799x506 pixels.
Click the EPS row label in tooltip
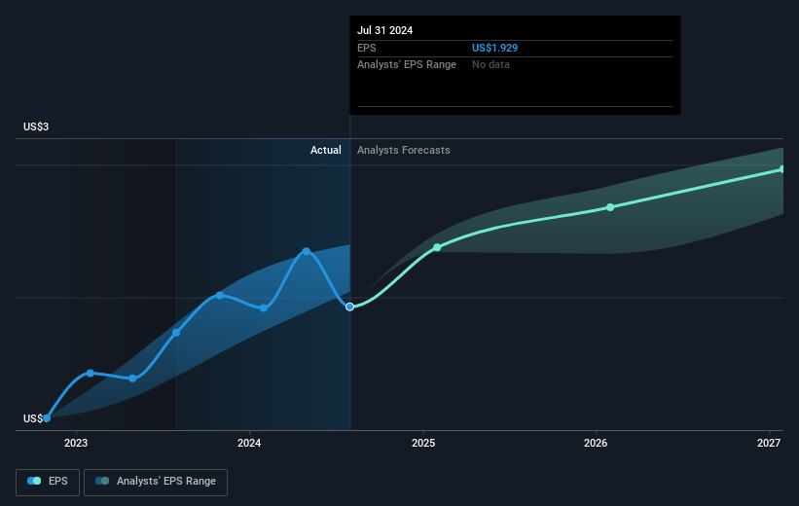pyautogui.click(x=366, y=48)
